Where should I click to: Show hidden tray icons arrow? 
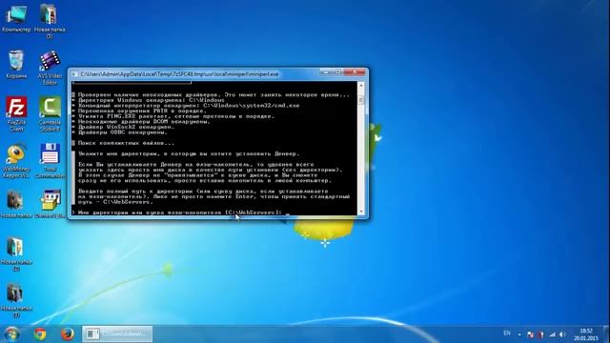(519, 334)
